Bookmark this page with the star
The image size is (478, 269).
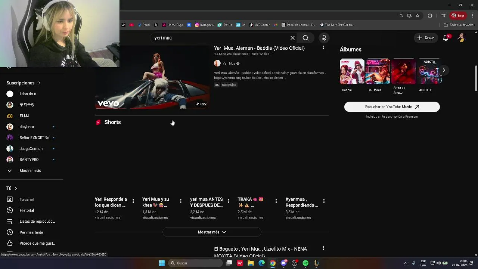pos(418,16)
